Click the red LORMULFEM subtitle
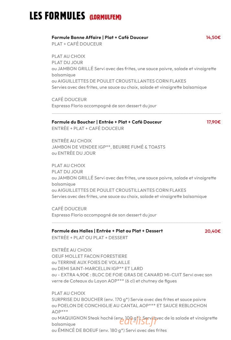The height and width of the screenshot is (340, 231). [105, 17]
